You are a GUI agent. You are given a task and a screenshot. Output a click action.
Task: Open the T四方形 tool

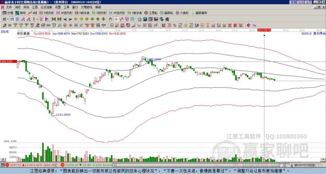pyautogui.click(x=99, y=13)
